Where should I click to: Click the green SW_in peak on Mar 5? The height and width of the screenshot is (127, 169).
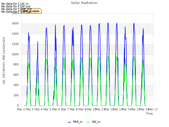(46, 59)
